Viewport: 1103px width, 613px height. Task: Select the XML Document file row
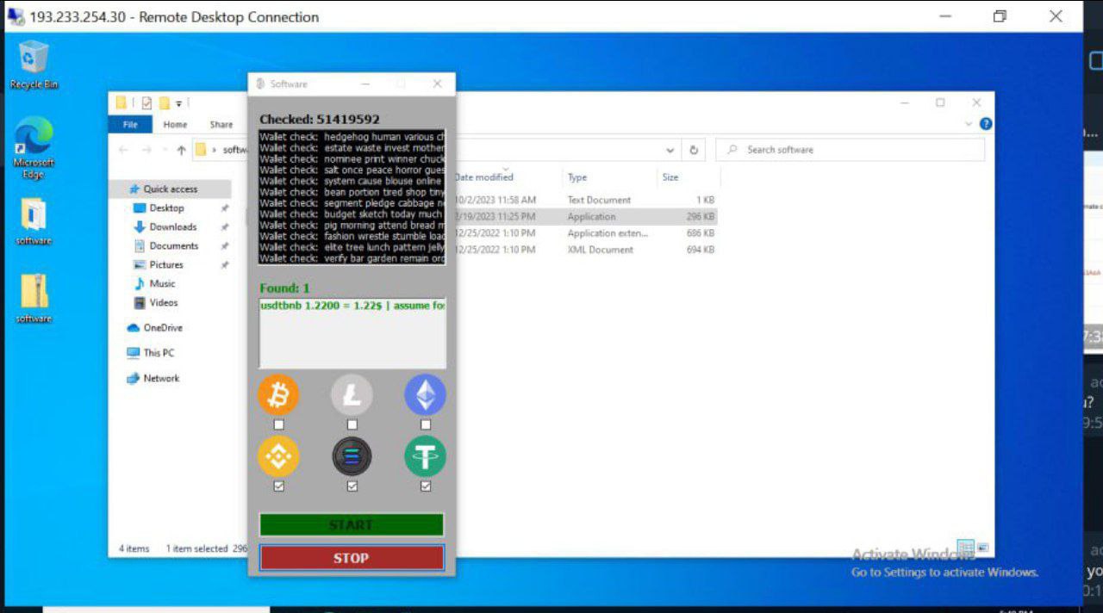[585, 250]
